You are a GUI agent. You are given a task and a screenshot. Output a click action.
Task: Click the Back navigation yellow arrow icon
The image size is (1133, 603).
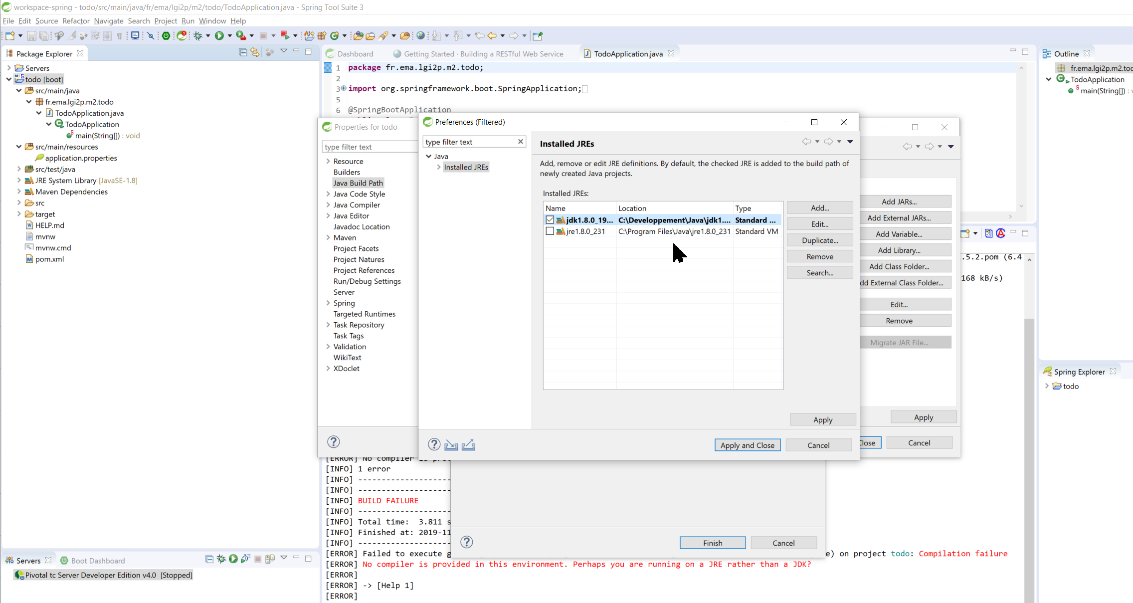point(492,36)
